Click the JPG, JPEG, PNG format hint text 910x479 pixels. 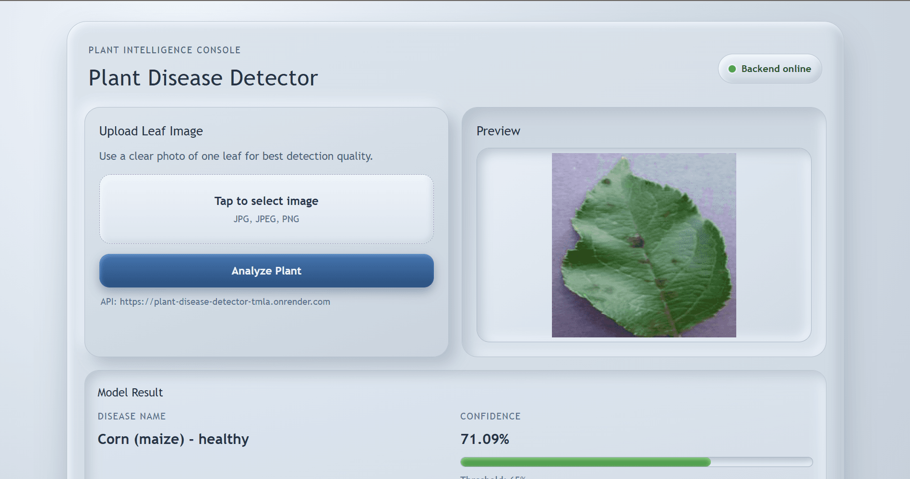point(266,219)
